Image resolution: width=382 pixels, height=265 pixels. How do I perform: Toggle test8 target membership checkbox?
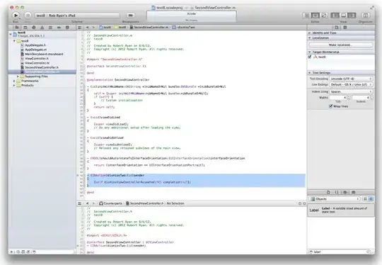point(310,57)
